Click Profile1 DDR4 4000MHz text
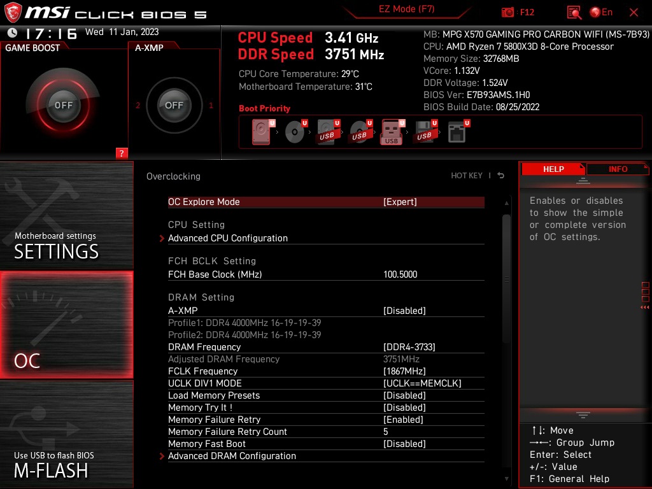 click(x=244, y=323)
